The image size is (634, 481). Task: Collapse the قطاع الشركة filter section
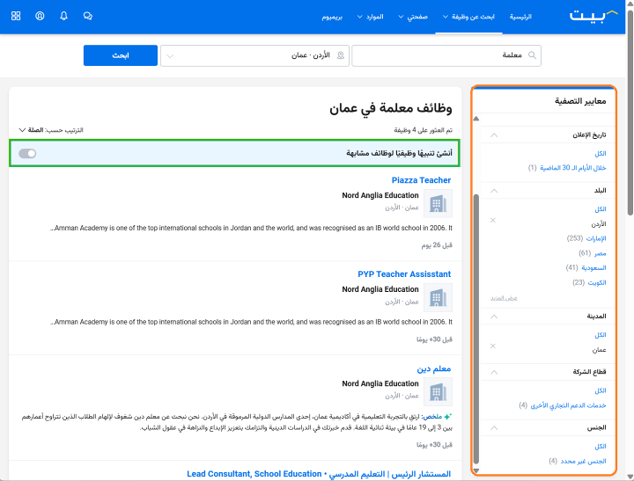point(494,372)
